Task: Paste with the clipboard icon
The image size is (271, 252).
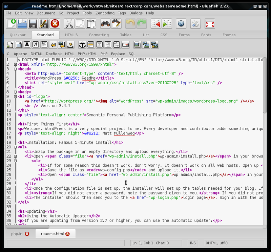Action: point(91,24)
